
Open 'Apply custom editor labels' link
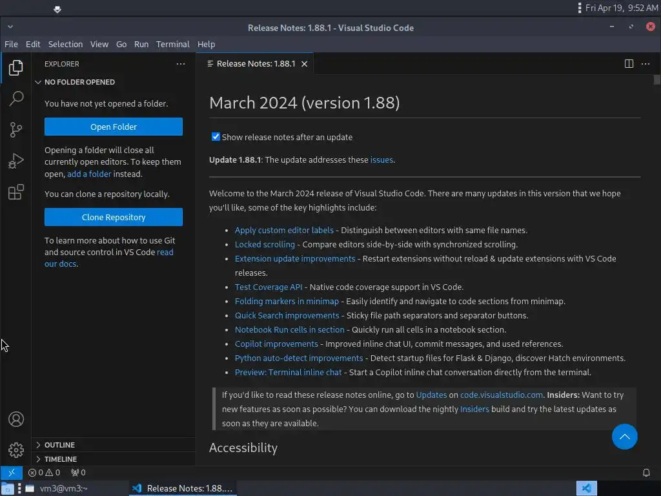coord(284,231)
